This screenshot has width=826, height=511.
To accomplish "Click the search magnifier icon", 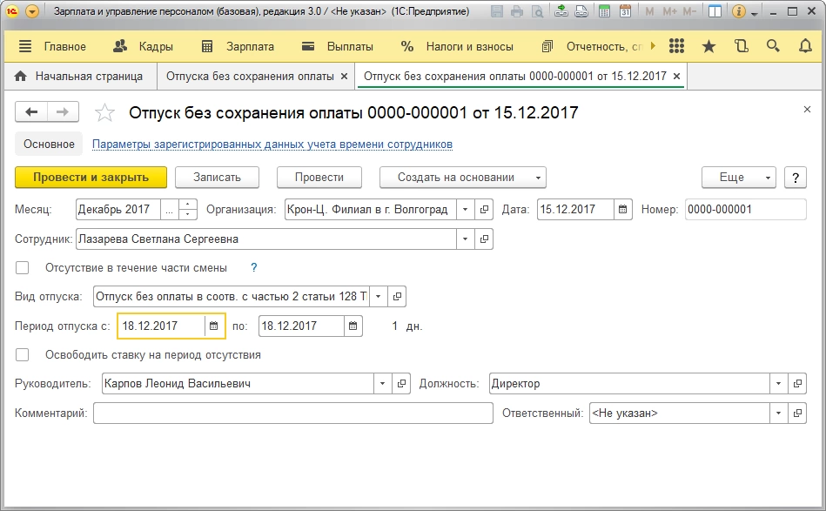I will (773, 46).
